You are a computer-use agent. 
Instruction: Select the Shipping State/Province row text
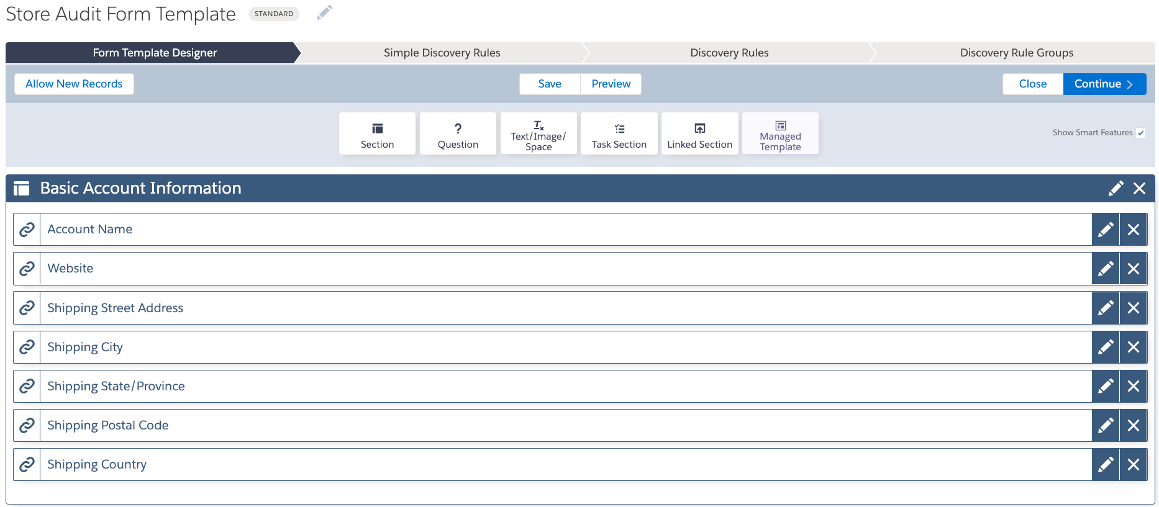coord(116,386)
